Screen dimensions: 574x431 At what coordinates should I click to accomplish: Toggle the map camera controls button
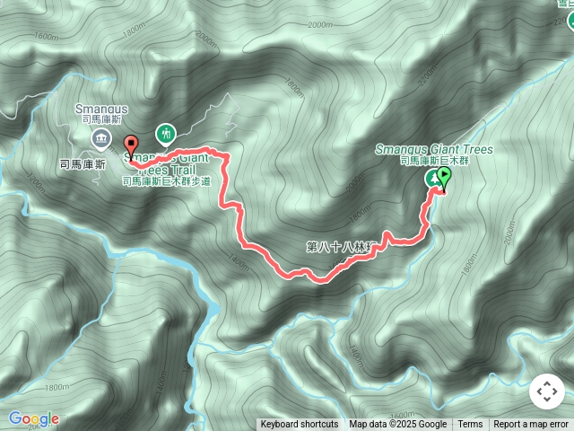547,391
